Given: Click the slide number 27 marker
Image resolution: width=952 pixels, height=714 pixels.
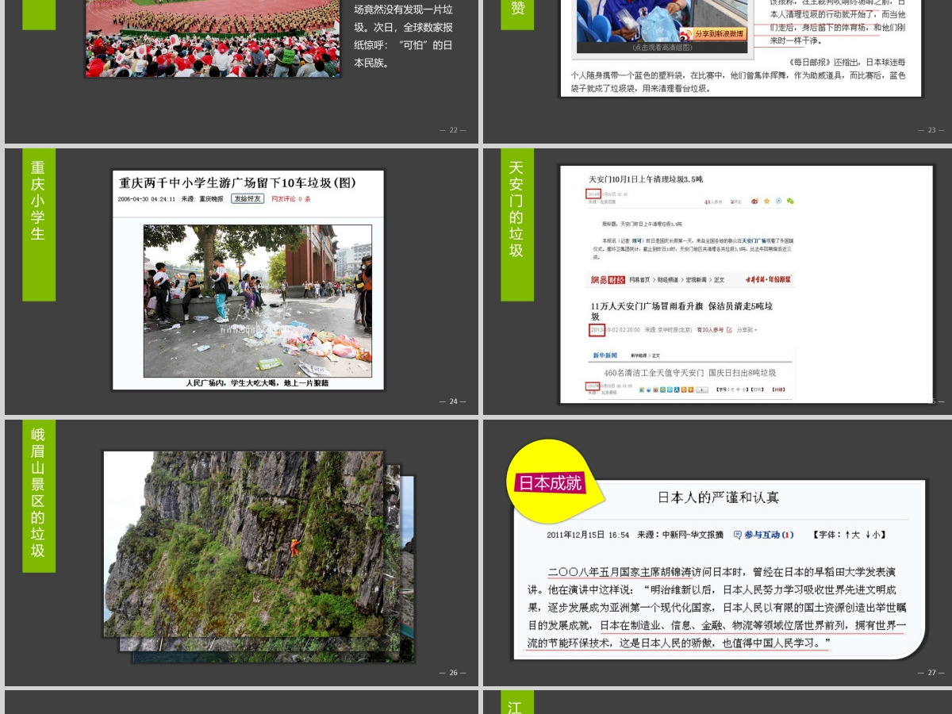Looking at the screenshot, I should tap(931, 673).
